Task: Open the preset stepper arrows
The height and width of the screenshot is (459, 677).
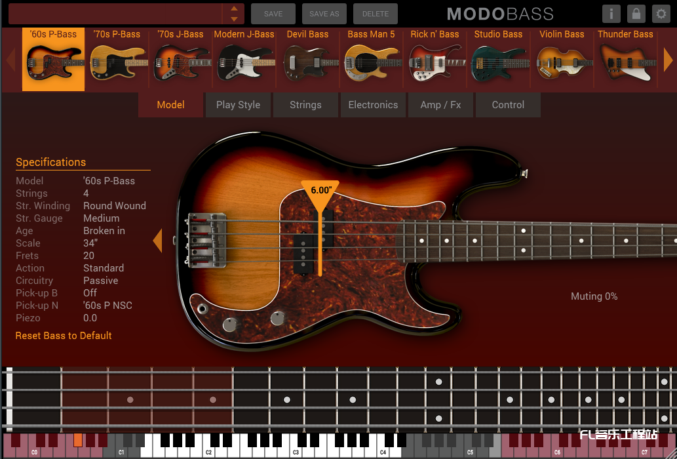Action: coord(234,14)
